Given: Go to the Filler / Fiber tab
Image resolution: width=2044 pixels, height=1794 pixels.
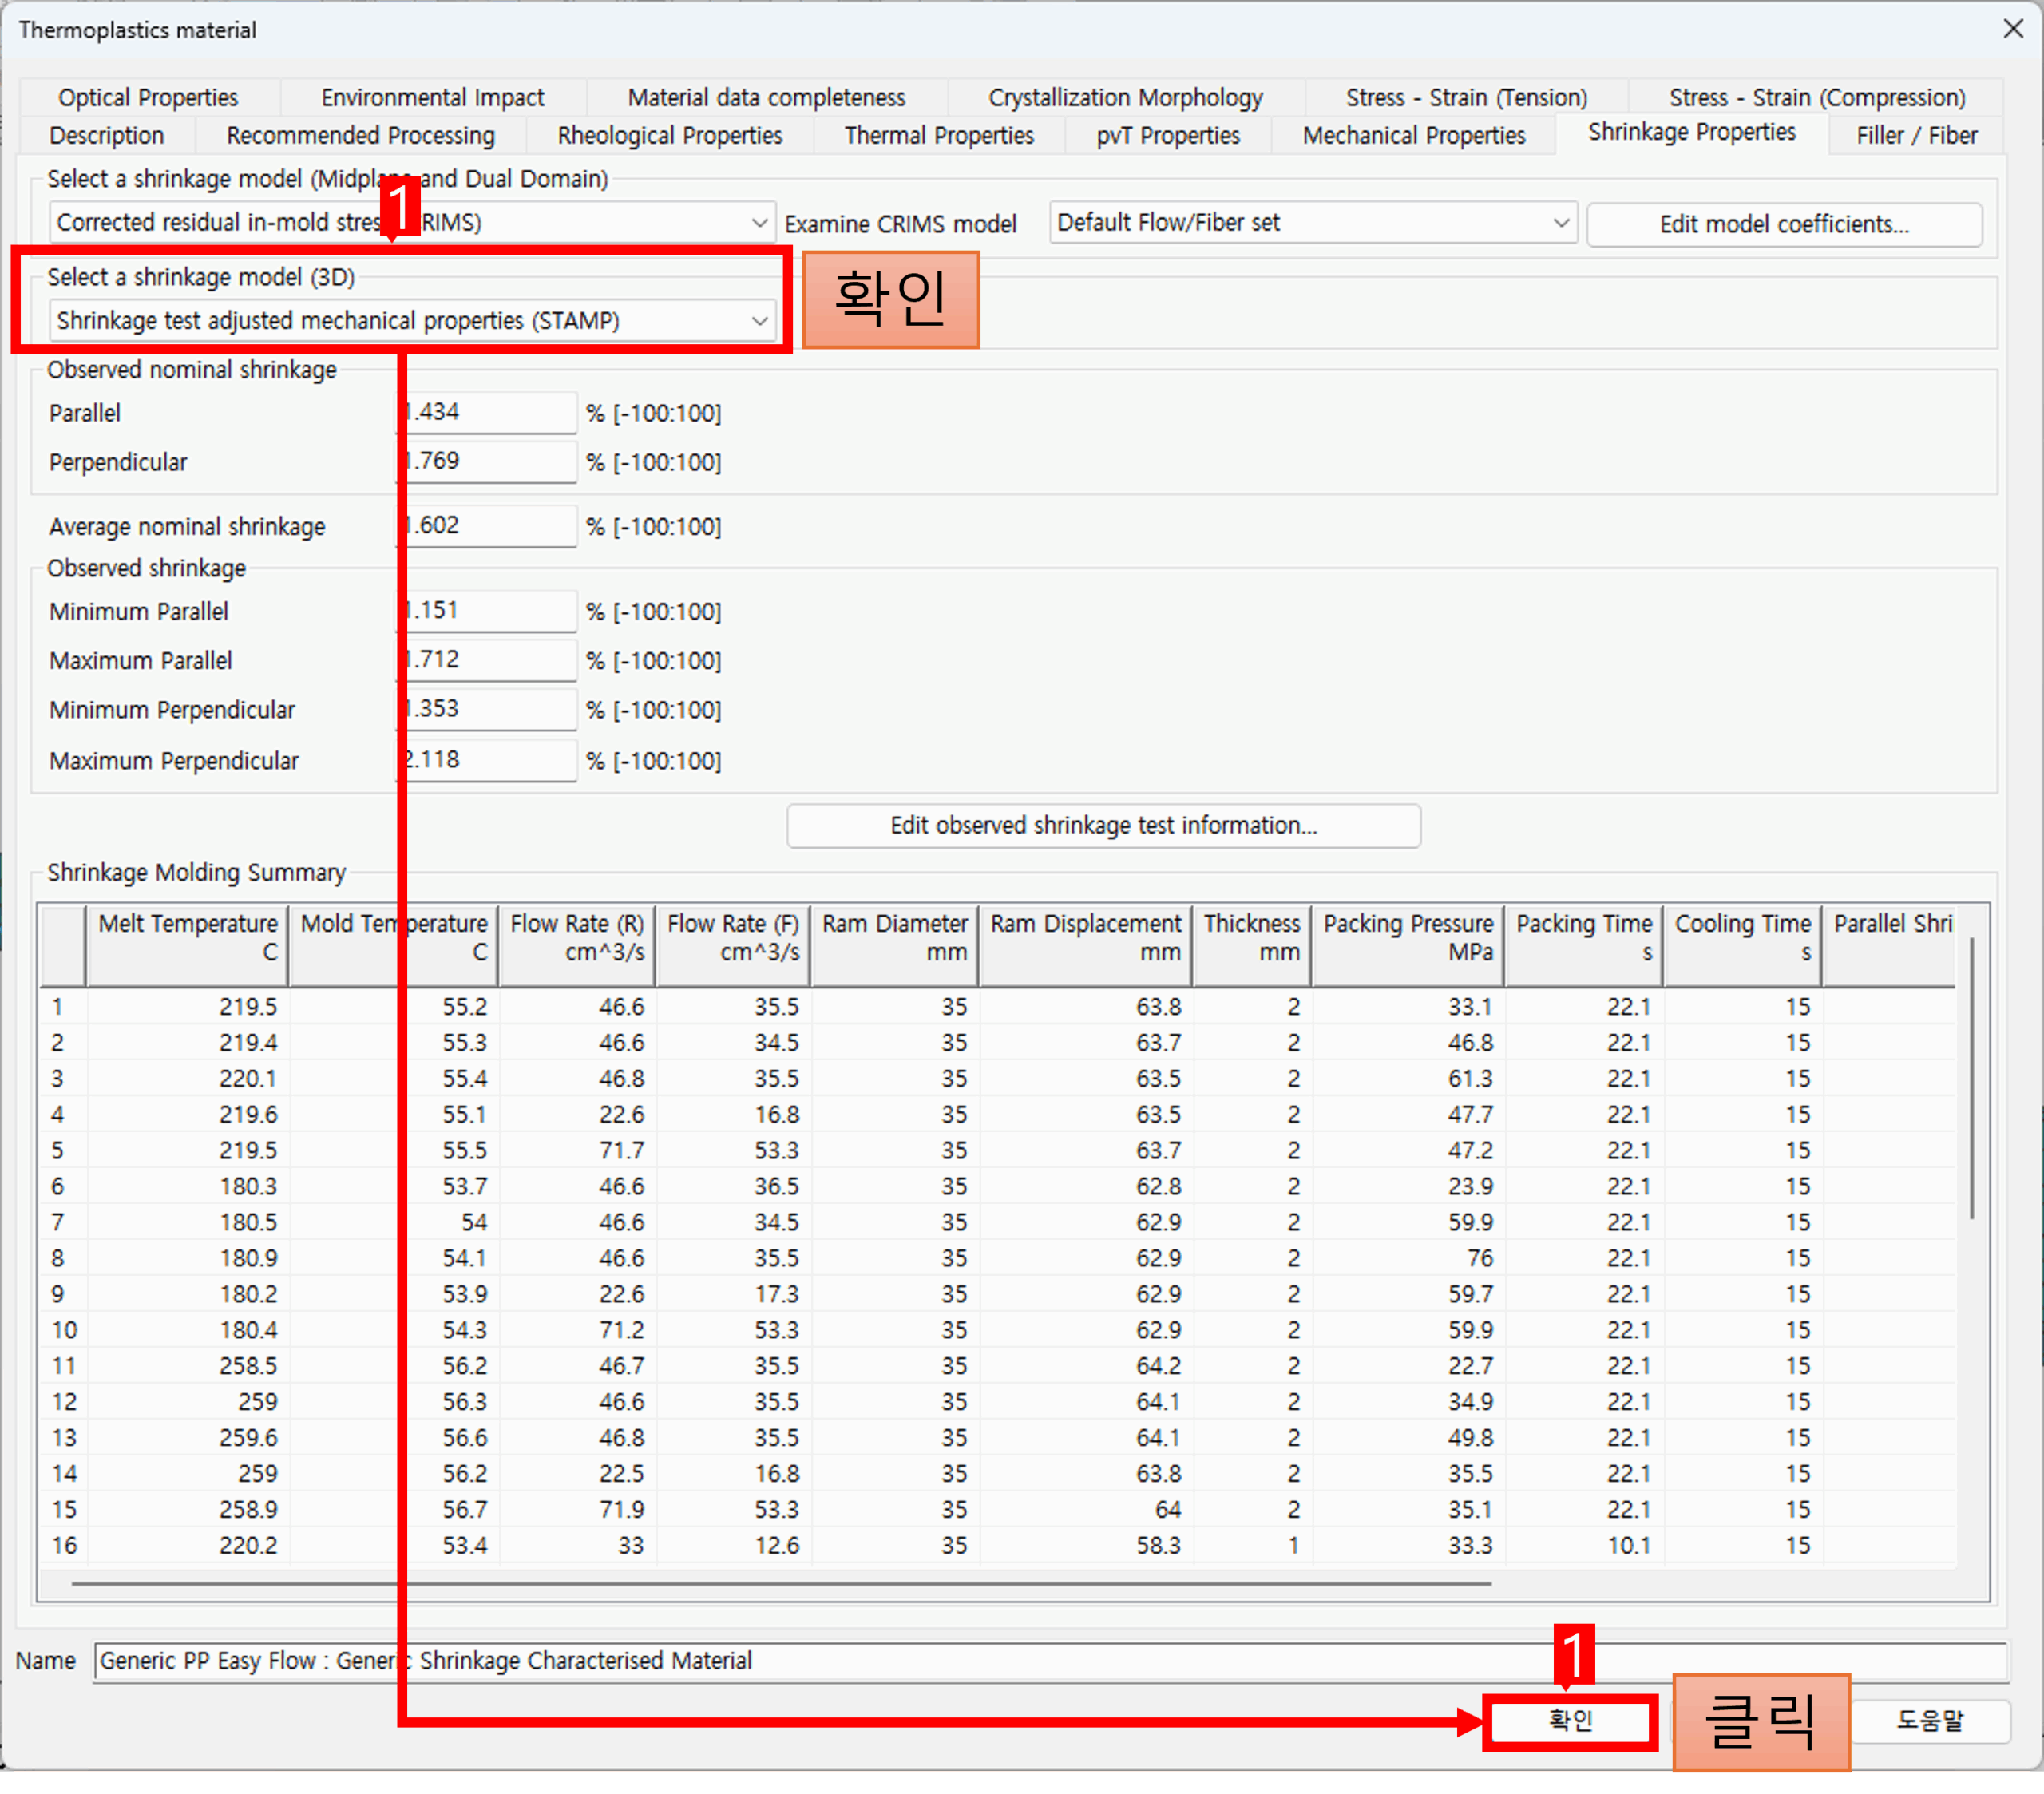Looking at the screenshot, I should click(1916, 135).
